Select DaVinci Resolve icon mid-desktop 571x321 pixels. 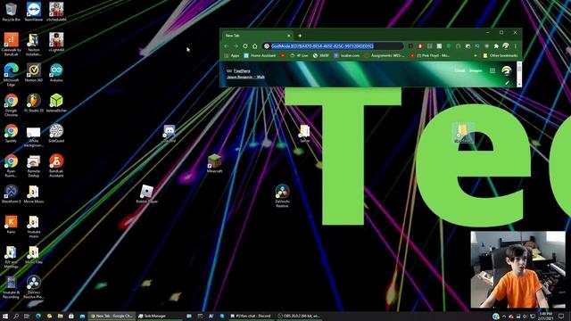pyautogui.click(x=282, y=196)
